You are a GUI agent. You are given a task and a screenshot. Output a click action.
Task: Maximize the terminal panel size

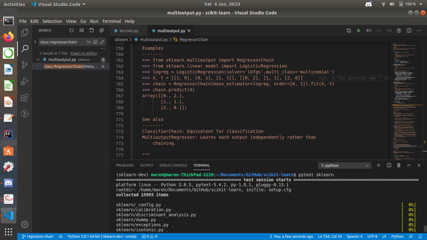coord(409,165)
